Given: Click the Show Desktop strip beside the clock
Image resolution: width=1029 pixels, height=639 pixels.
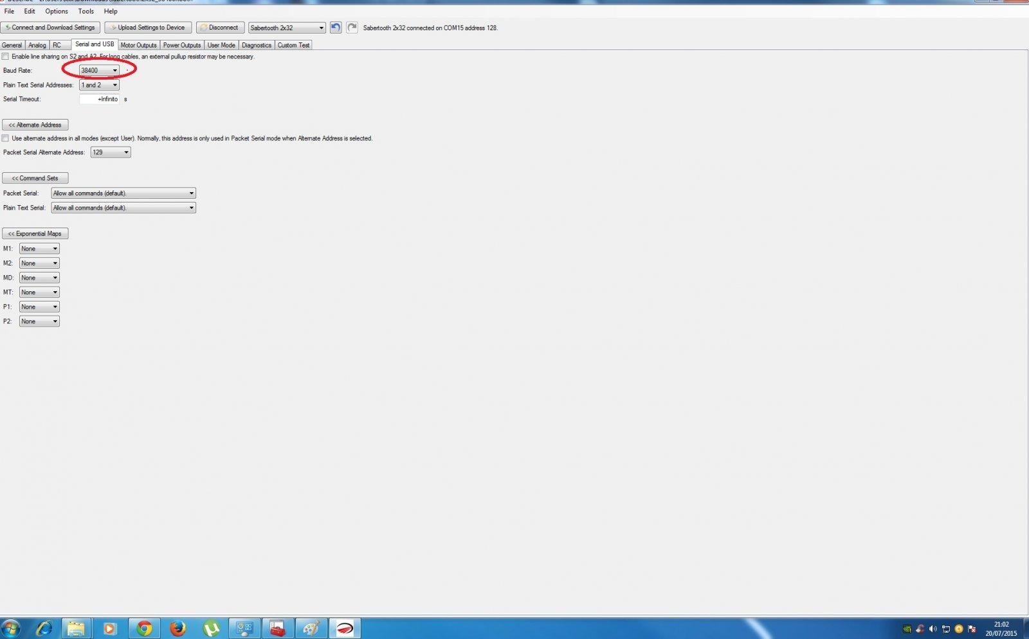Looking at the screenshot, I should point(1025,629).
